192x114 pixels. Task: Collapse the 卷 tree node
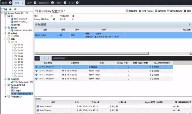click(5, 16)
